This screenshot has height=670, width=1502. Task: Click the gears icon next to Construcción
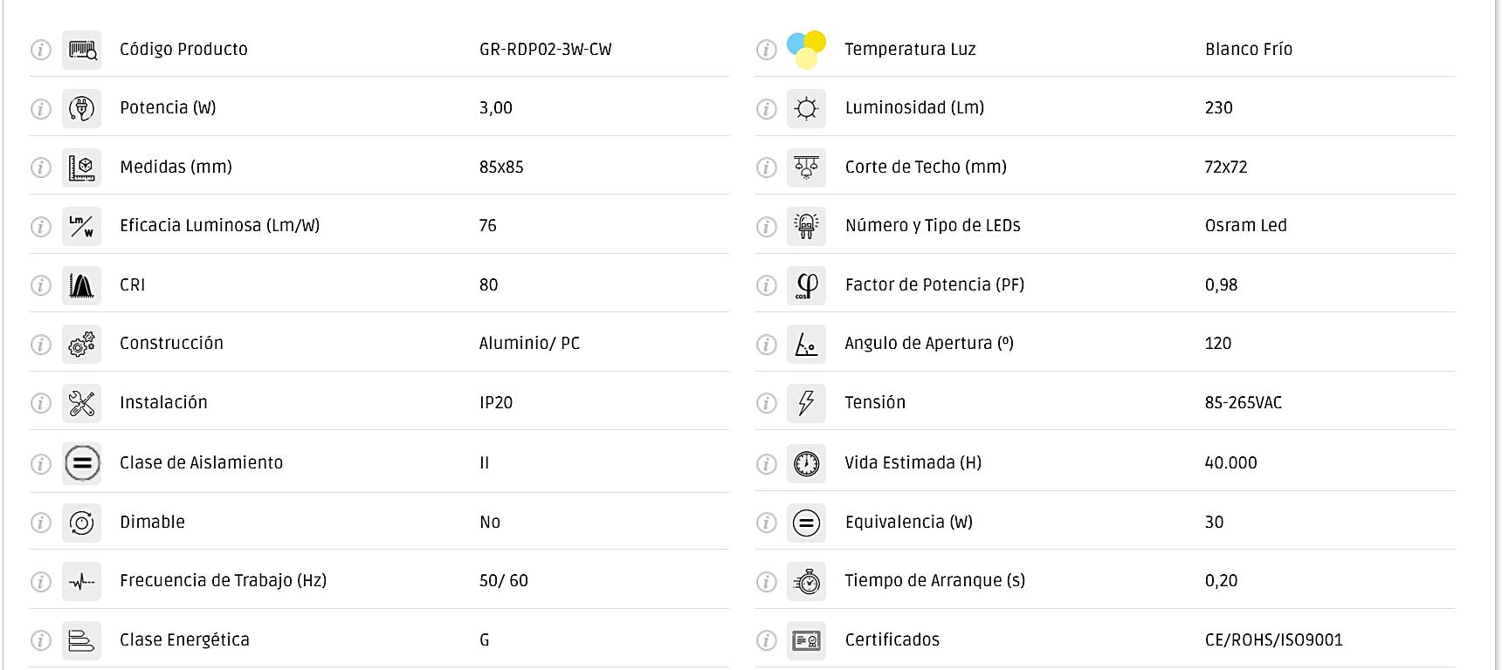(82, 345)
